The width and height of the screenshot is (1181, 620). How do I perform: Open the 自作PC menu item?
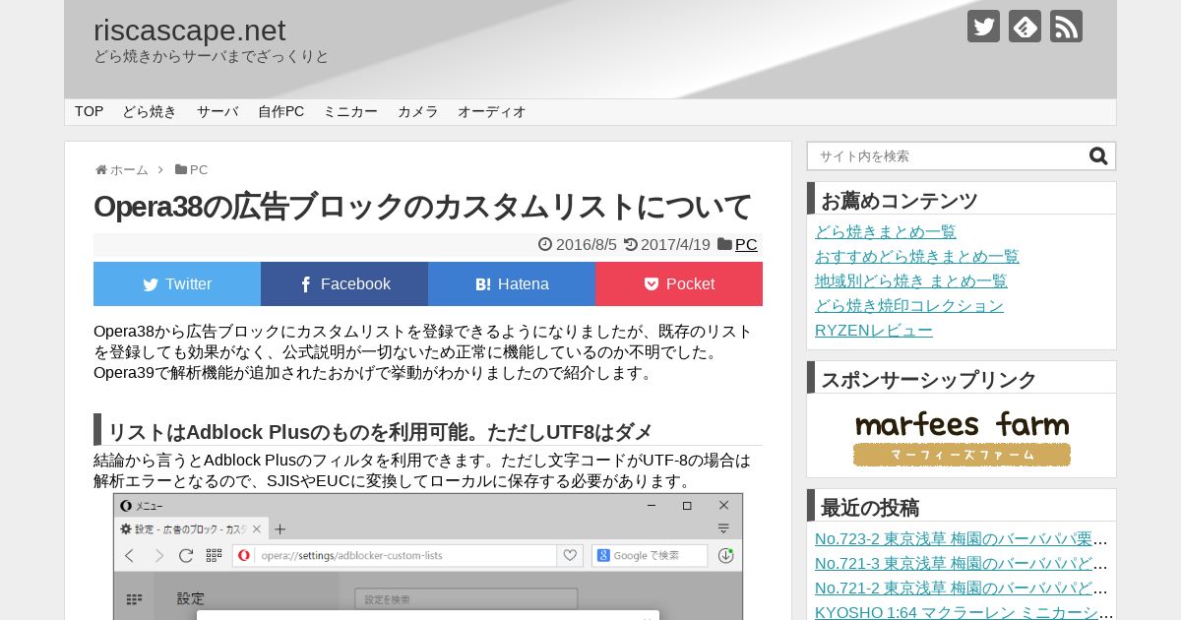point(281,111)
